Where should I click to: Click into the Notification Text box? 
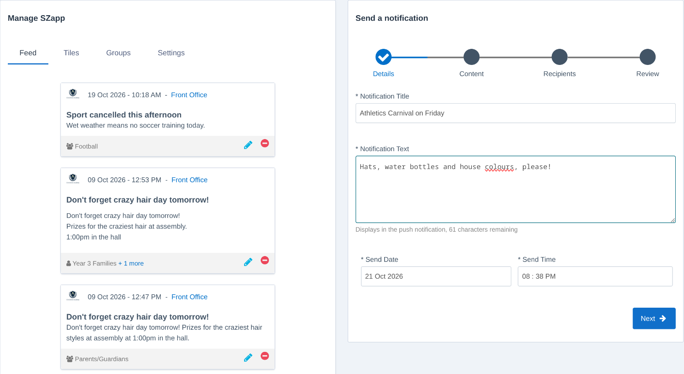515,189
